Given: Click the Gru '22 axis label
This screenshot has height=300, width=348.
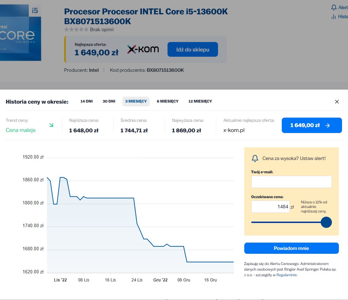Looking at the screenshot, I should pos(160,280).
